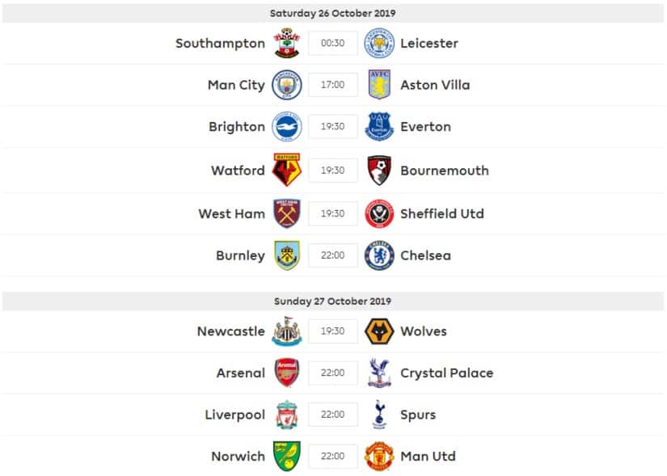Click the Liverpool club crest

tap(286, 415)
